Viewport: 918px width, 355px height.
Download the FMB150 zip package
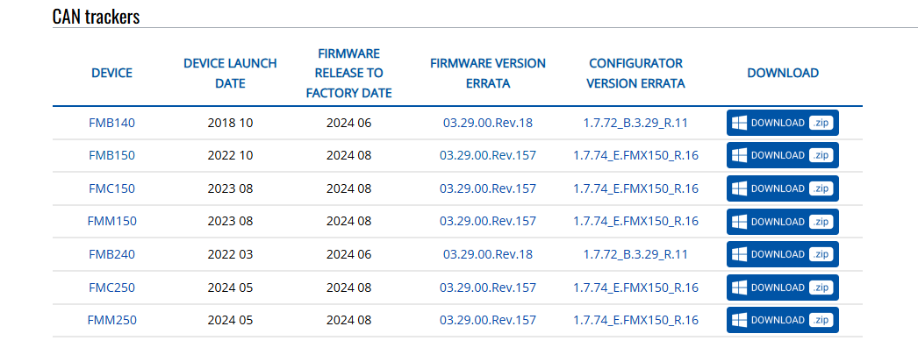[x=782, y=155]
